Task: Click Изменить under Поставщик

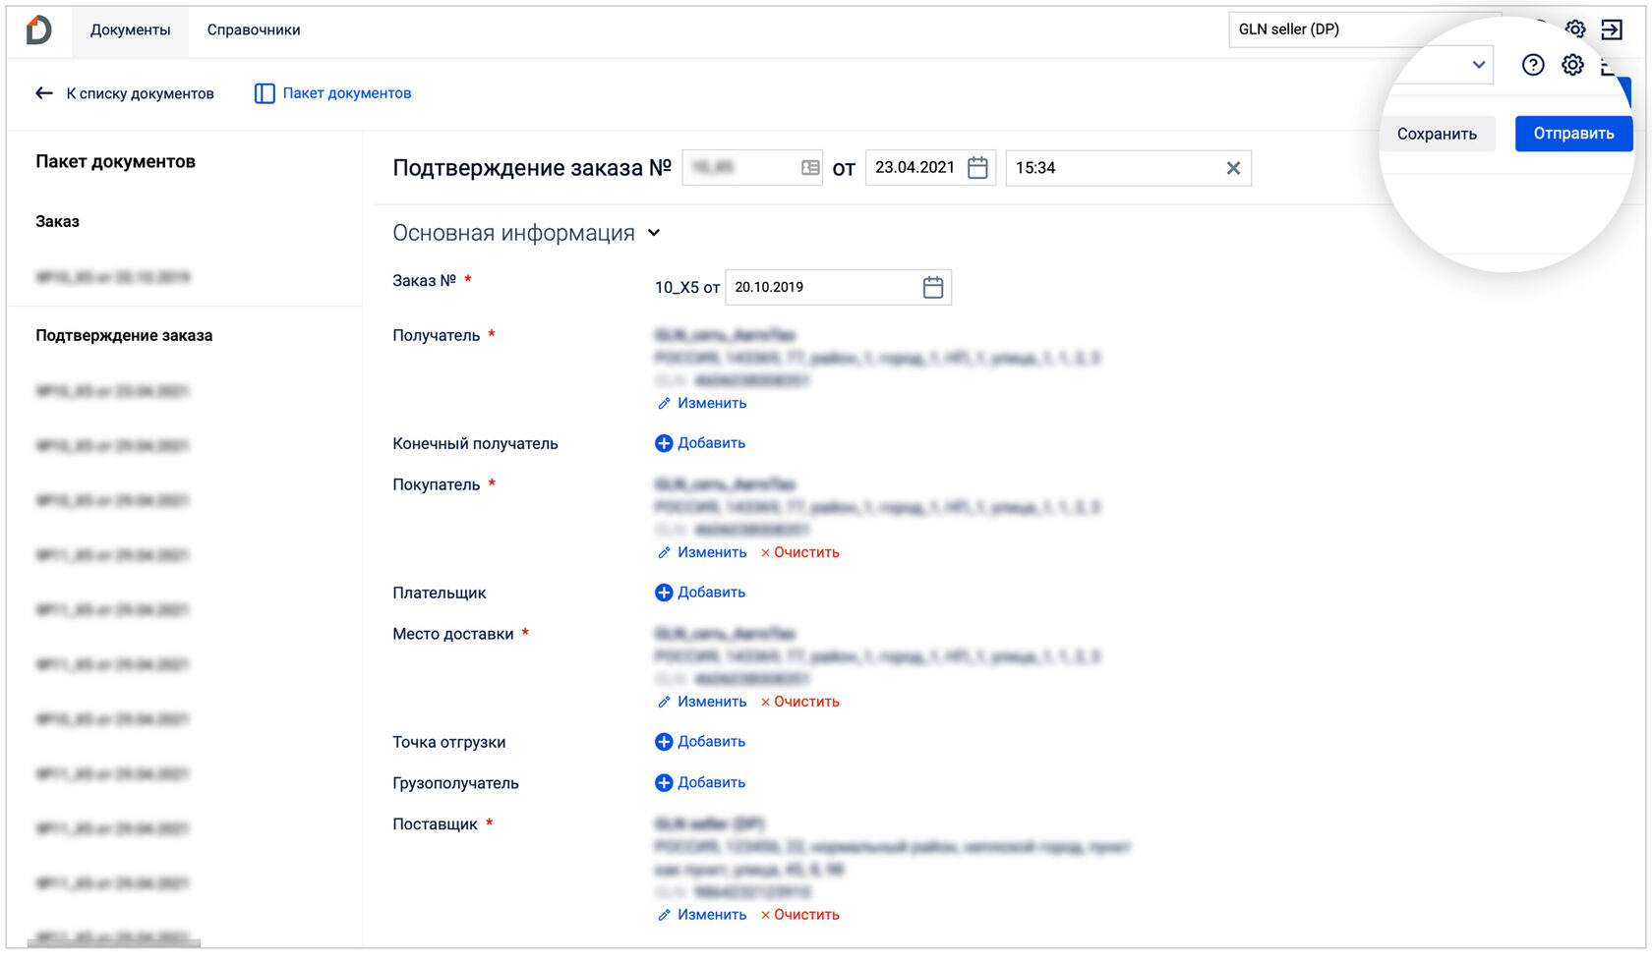Action: (x=712, y=915)
